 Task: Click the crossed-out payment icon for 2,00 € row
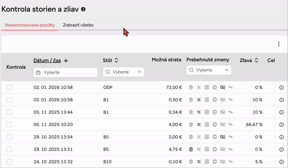point(222,137)
